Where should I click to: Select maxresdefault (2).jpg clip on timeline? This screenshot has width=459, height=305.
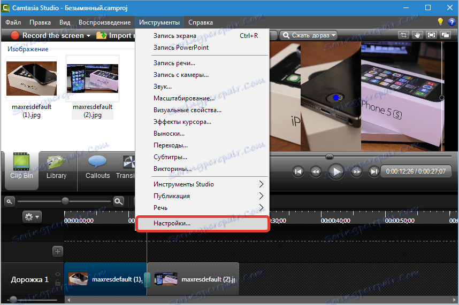[x=193, y=279]
